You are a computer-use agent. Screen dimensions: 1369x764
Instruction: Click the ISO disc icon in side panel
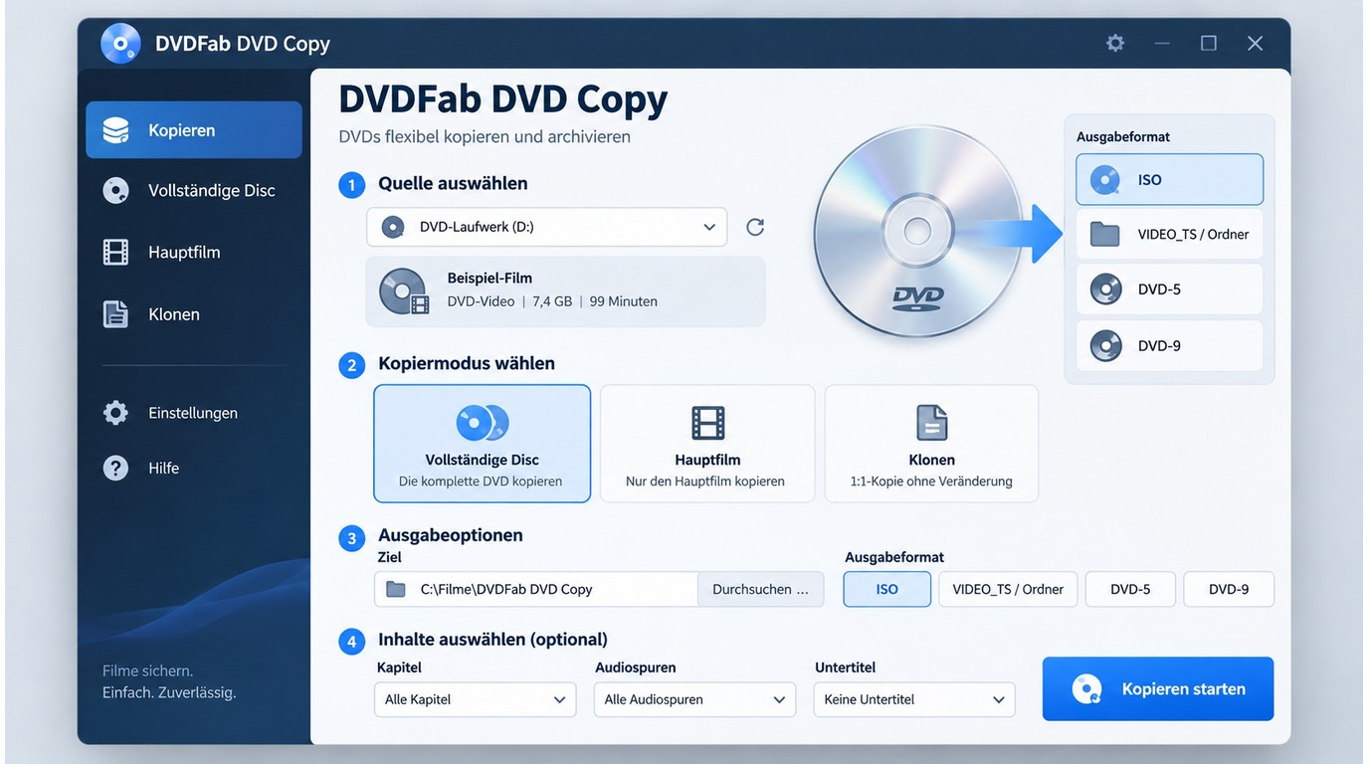tap(1105, 180)
